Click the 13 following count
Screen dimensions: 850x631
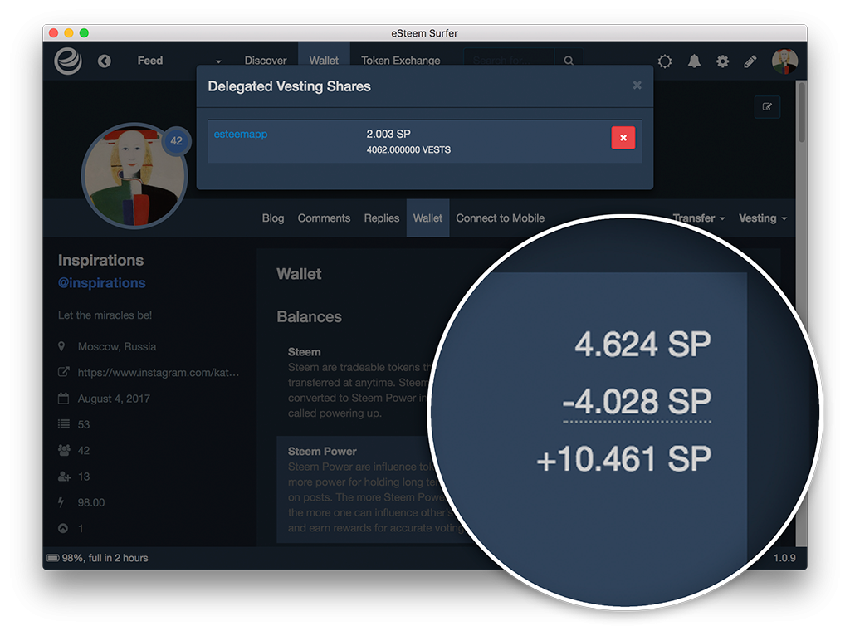[84, 477]
